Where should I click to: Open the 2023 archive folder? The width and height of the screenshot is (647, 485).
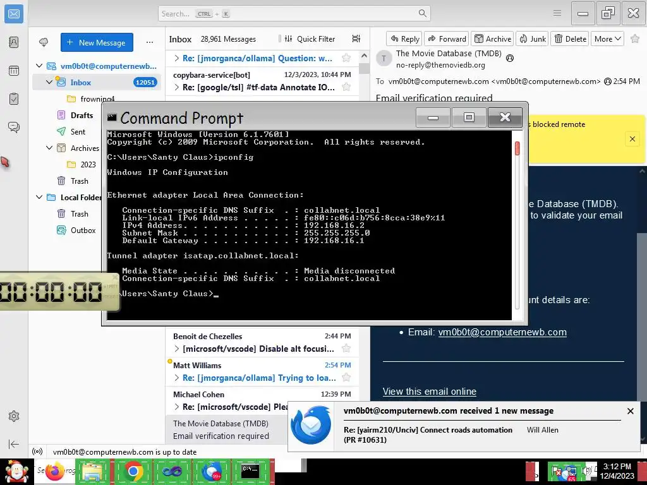coord(87,164)
